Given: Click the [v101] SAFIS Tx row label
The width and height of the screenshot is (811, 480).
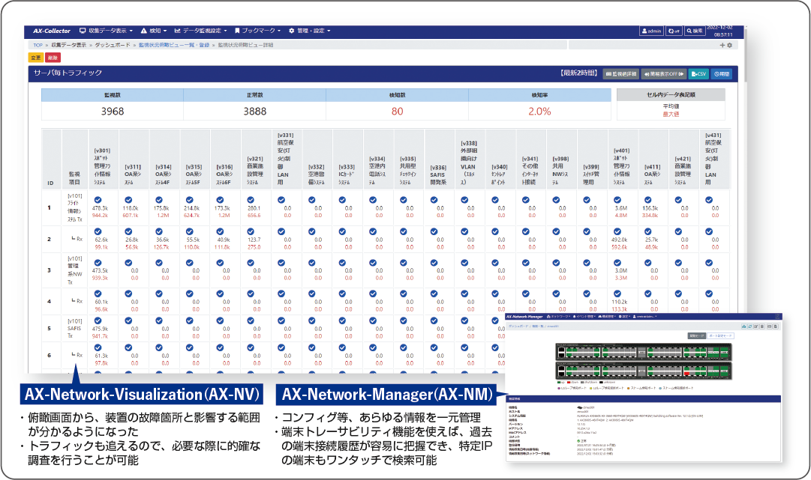Looking at the screenshot, I should tap(74, 328).
